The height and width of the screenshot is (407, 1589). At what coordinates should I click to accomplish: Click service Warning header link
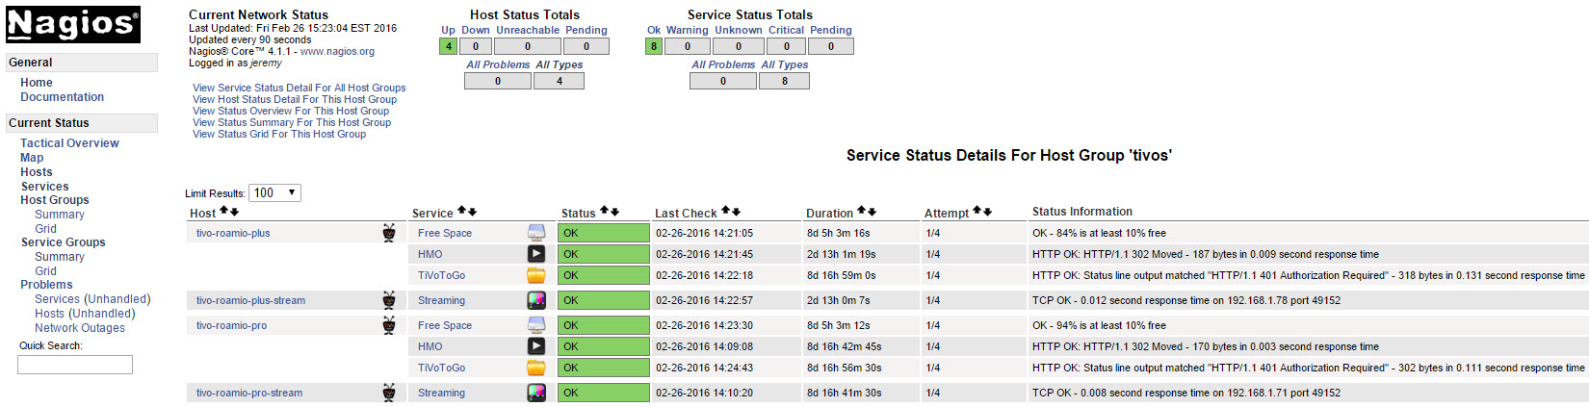[x=688, y=31]
